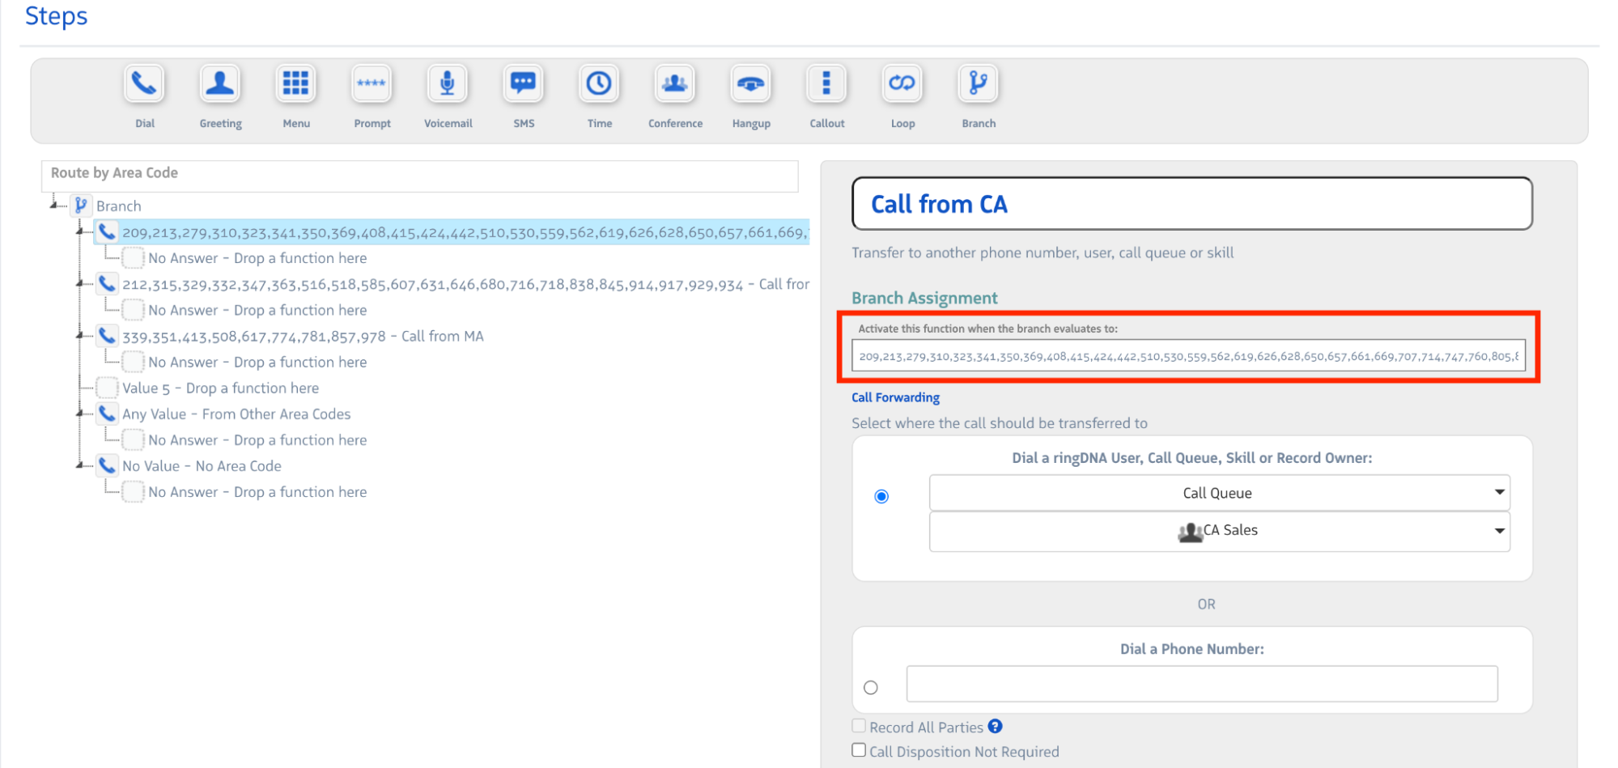The width and height of the screenshot is (1618, 768).
Task: Click the Loop step icon
Action: point(902,84)
